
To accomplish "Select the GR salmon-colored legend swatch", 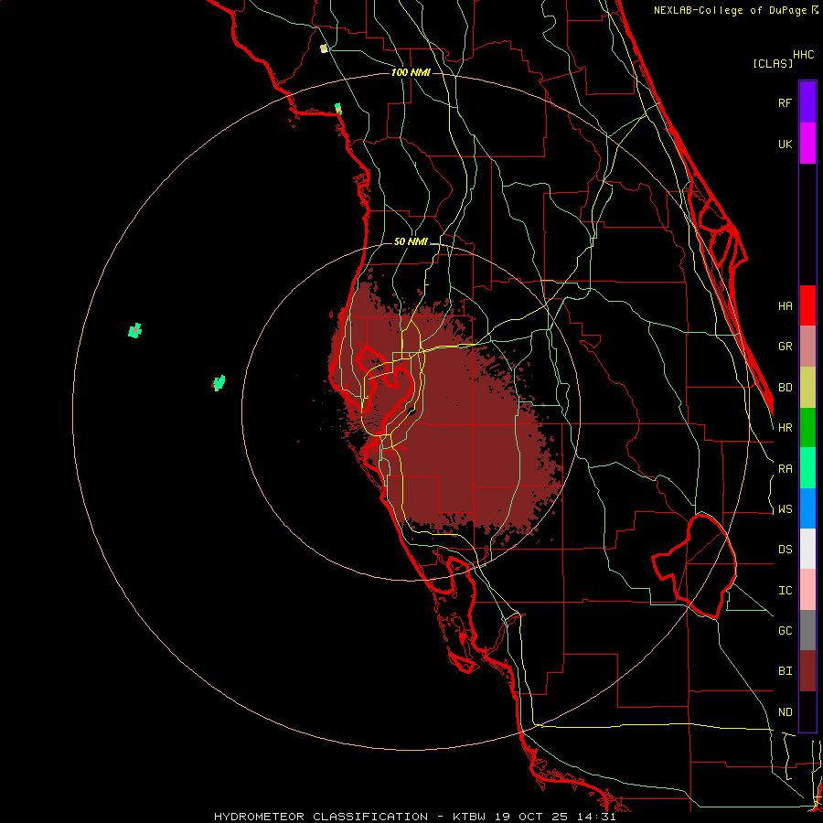I will click(x=807, y=347).
